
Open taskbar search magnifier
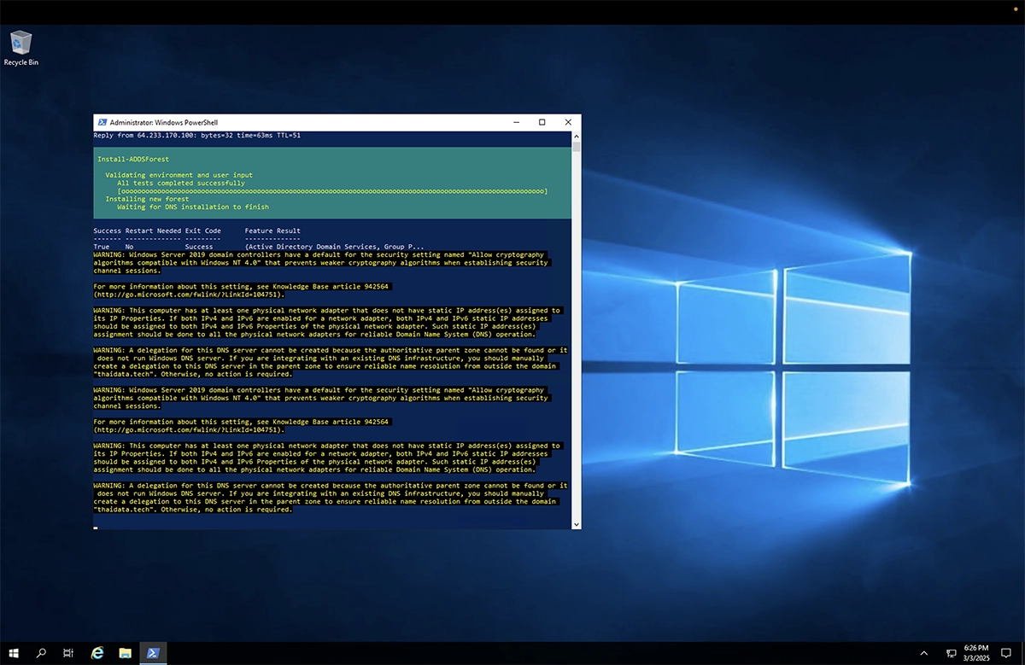(x=41, y=653)
